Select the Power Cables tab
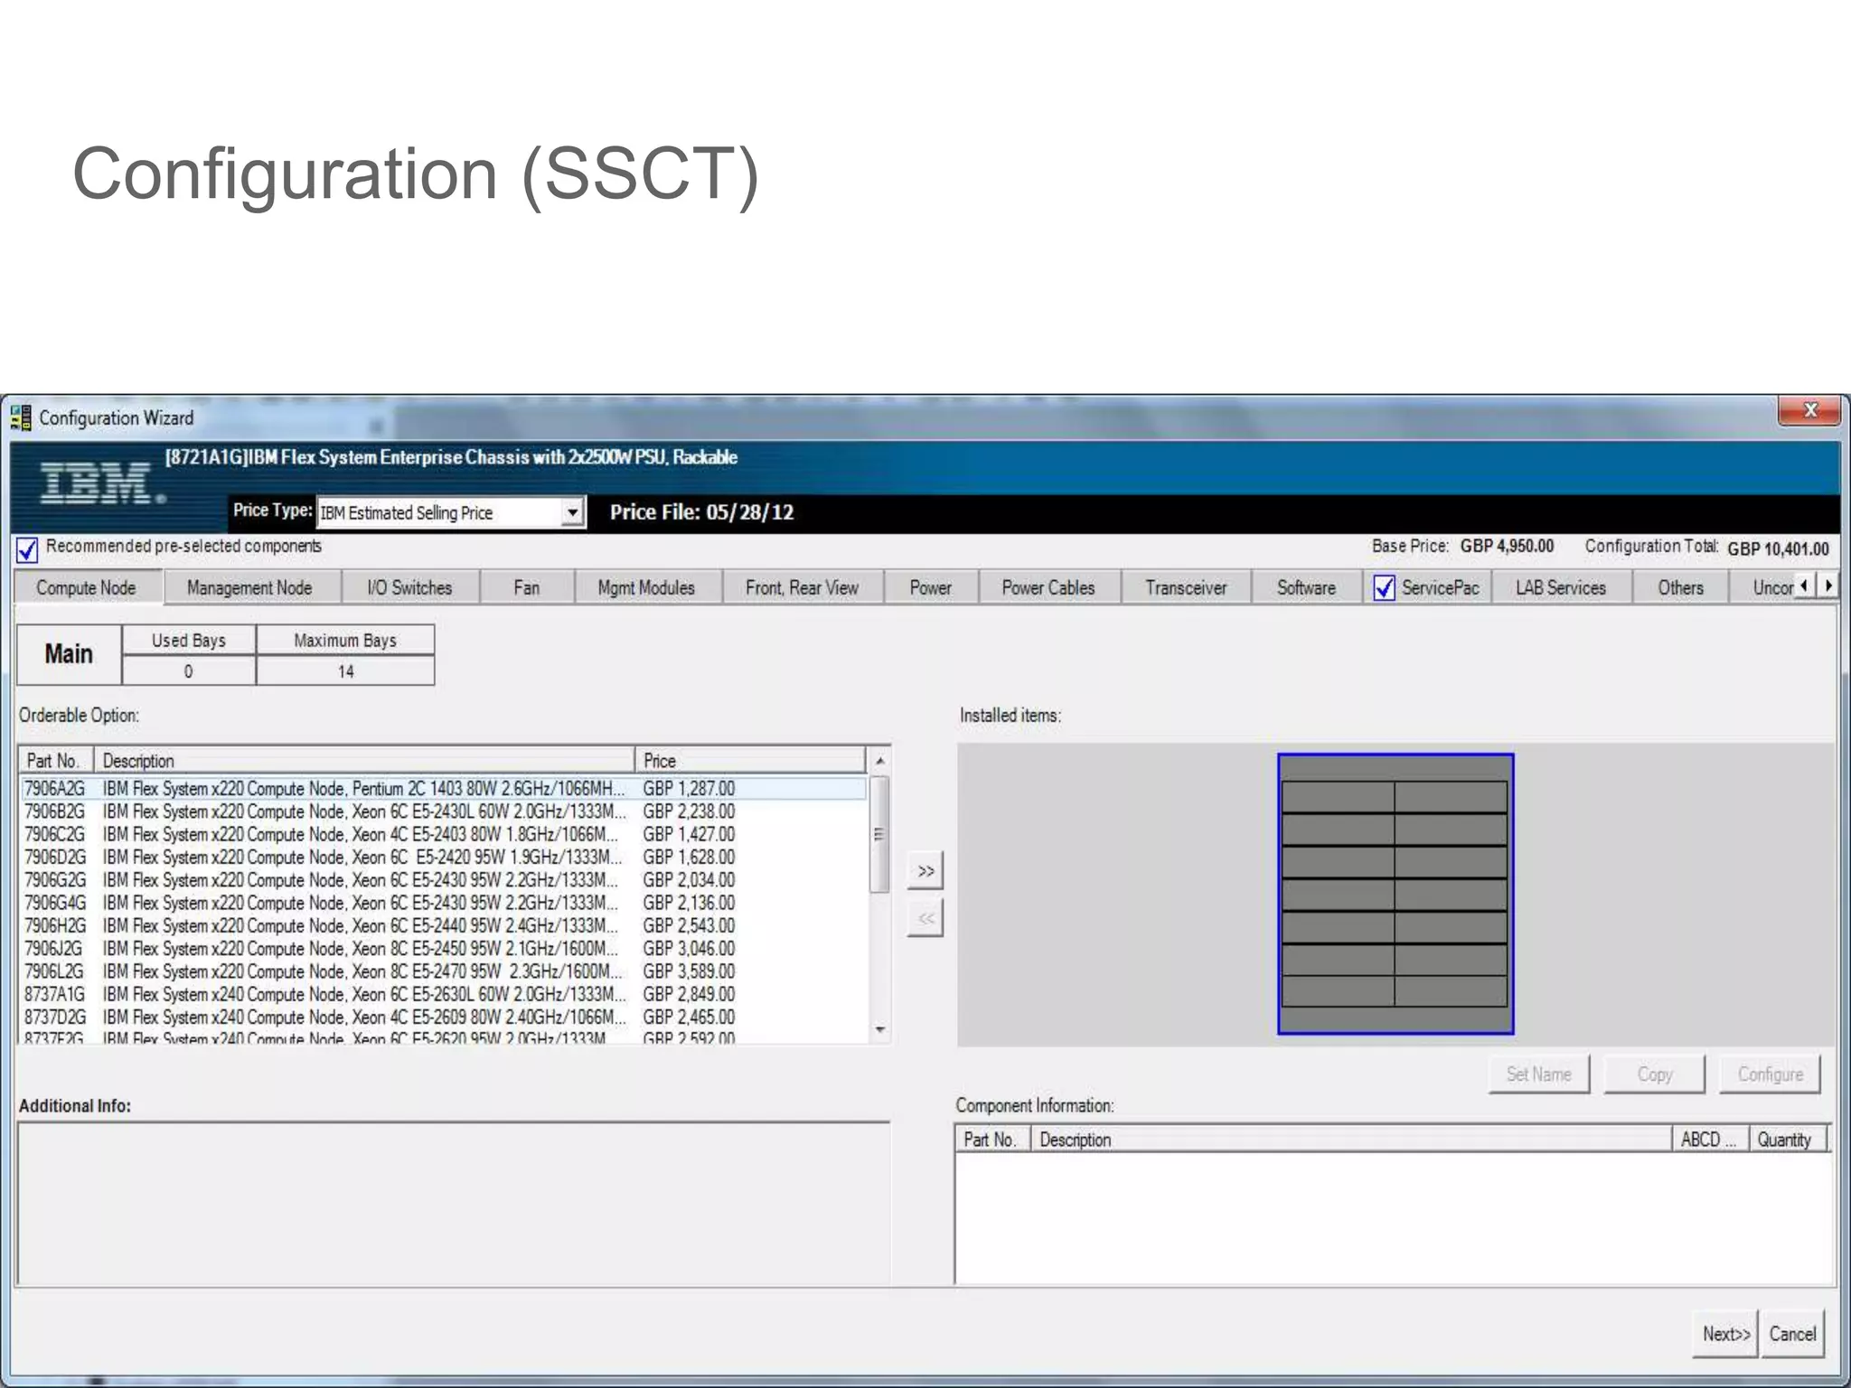1851x1388 pixels. [1048, 588]
